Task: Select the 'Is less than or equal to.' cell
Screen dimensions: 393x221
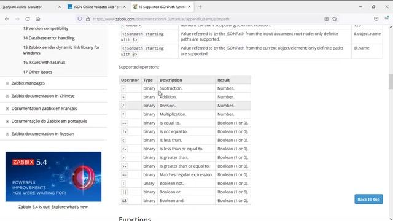Action: coord(186,149)
